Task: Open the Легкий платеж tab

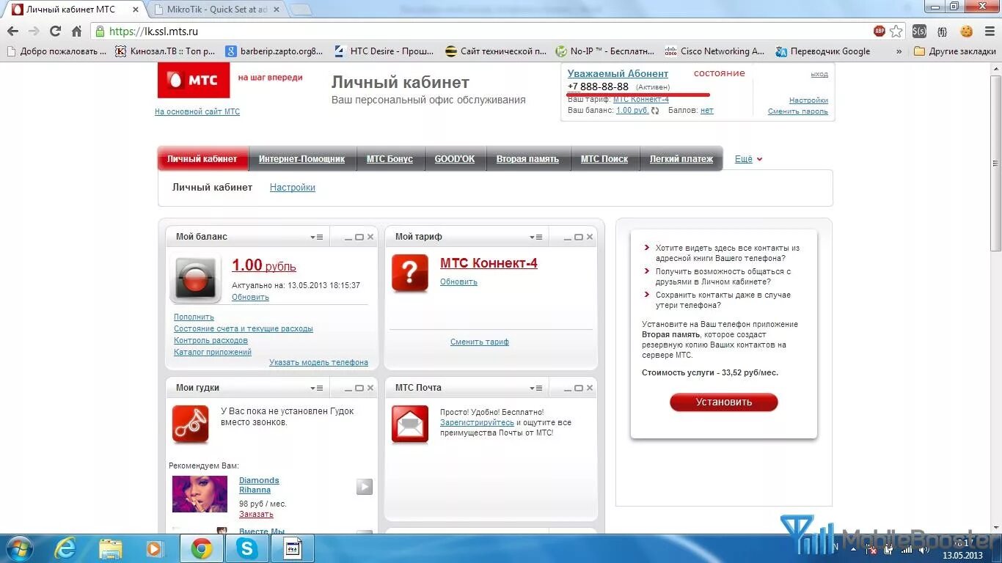Action: (x=681, y=158)
